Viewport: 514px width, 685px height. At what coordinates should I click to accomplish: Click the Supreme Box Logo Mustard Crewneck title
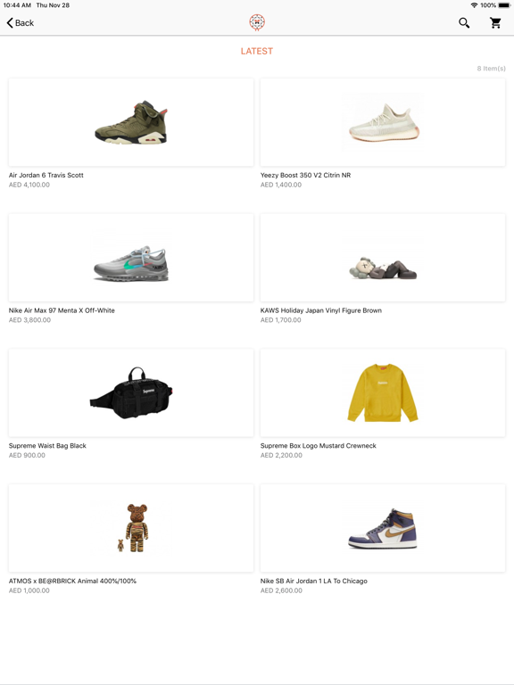pyautogui.click(x=319, y=446)
